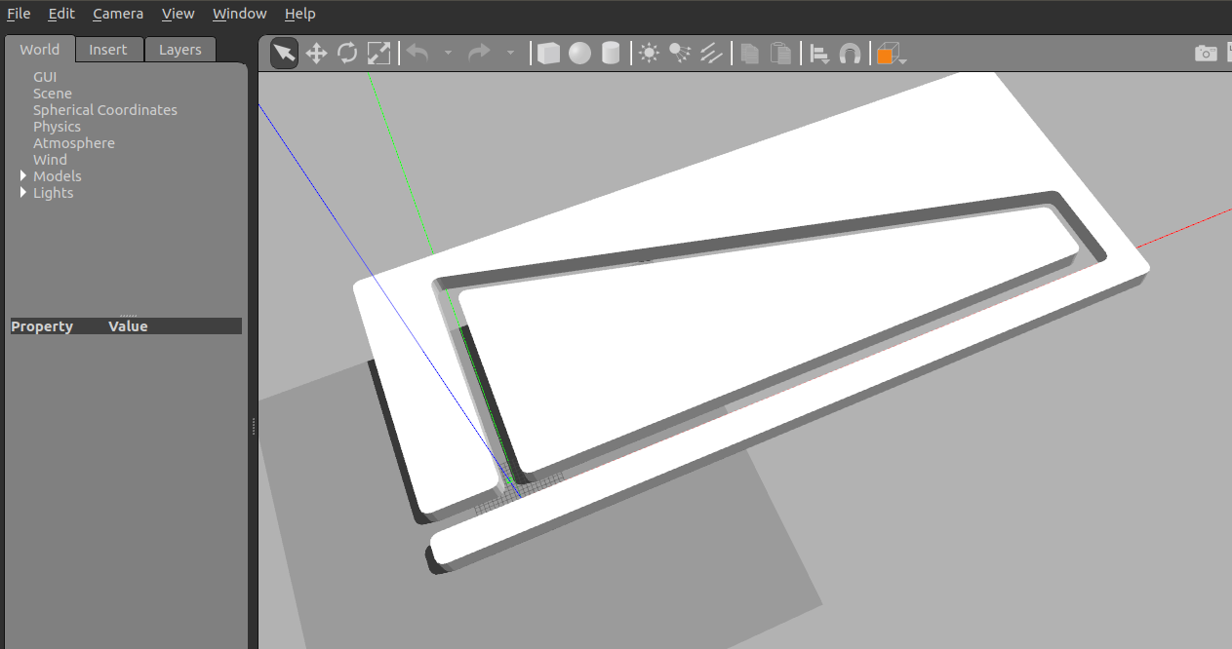The height and width of the screenshot is (649, 1232).
Task: Switch to the World tab
Action: [x=39, y=50]
